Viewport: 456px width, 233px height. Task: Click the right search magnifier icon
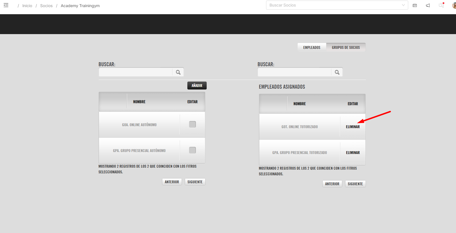click(337, 72)
